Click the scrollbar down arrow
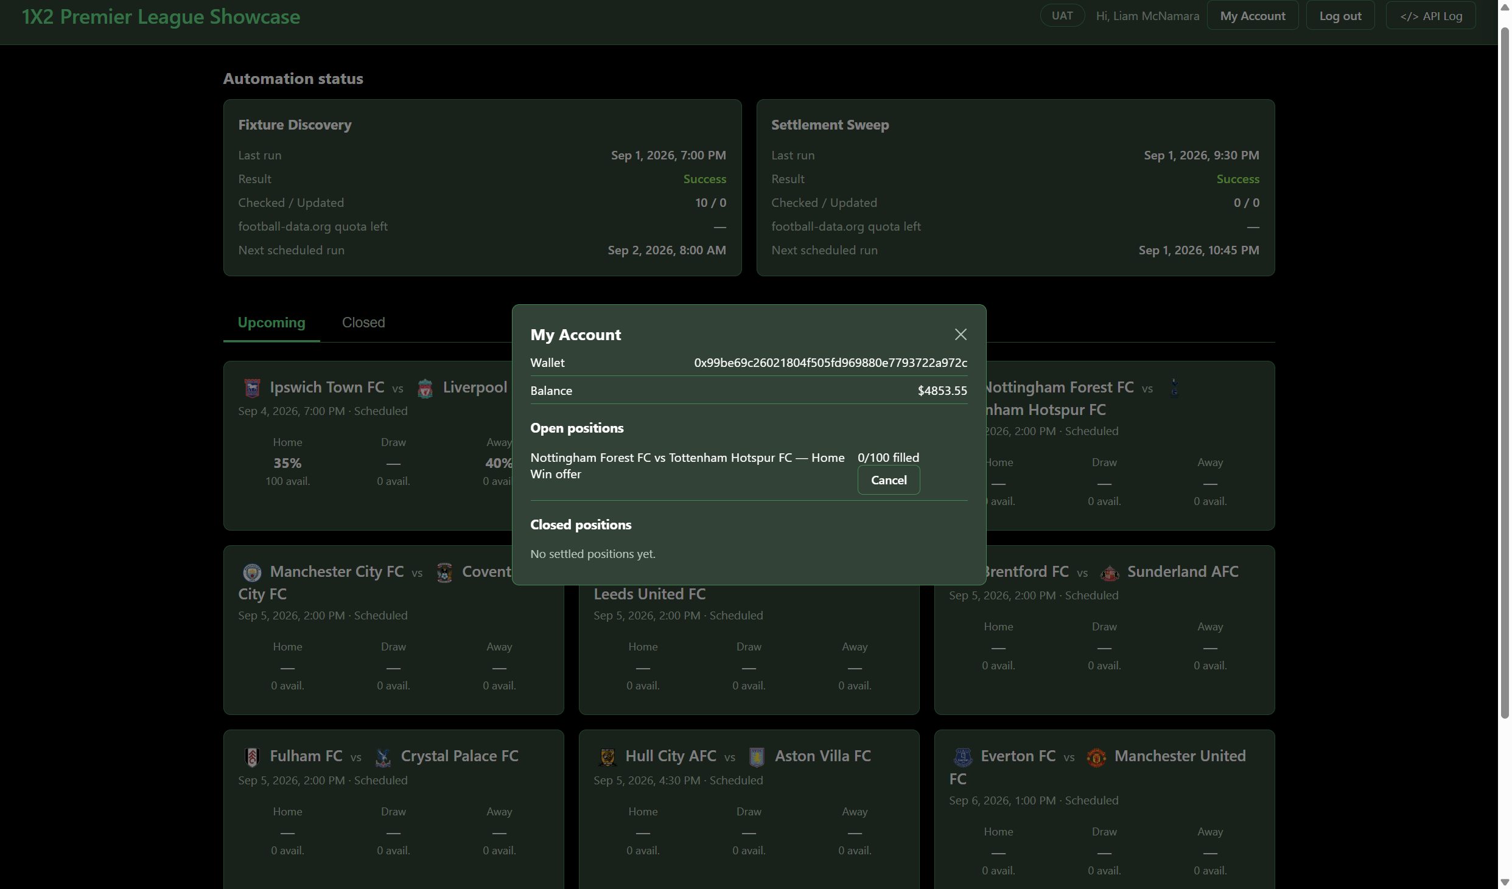This screenshot has height=889, width=1512. [x=1505, y=882]
